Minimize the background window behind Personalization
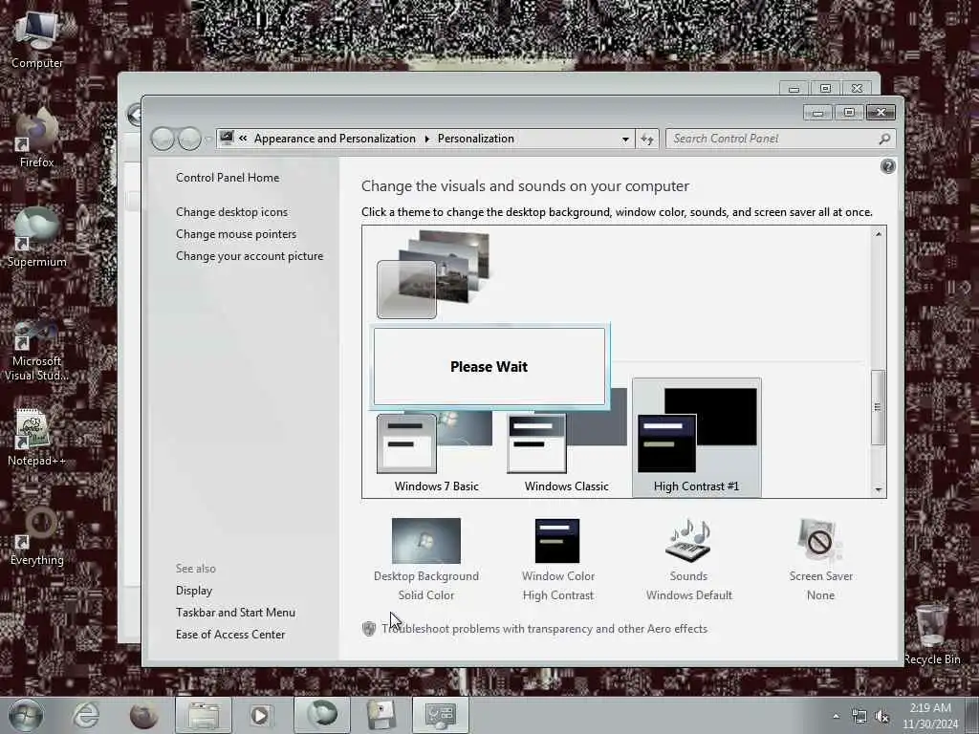 coord(794,89)
